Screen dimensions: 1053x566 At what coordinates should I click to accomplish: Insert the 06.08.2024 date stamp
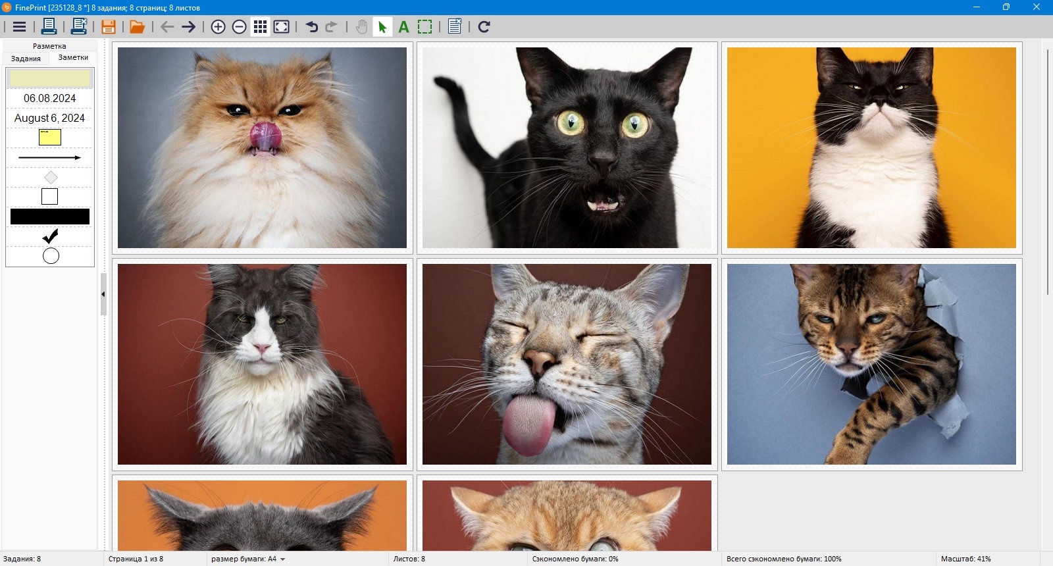click(50, 99)
